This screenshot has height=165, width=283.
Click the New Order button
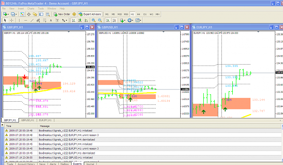tap(62, 14)
